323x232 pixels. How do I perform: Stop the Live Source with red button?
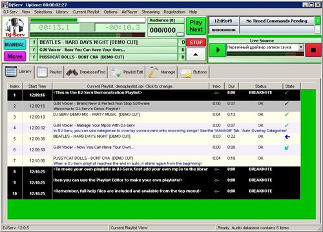point(313,50)
